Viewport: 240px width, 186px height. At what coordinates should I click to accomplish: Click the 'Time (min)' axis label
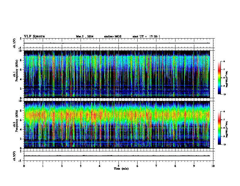121,169
